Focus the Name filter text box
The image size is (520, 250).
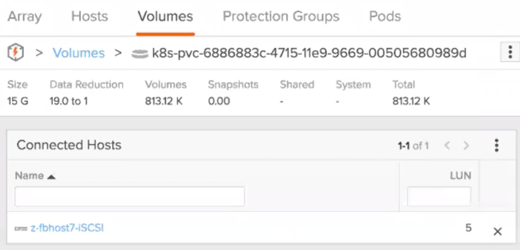pos(130,197)
